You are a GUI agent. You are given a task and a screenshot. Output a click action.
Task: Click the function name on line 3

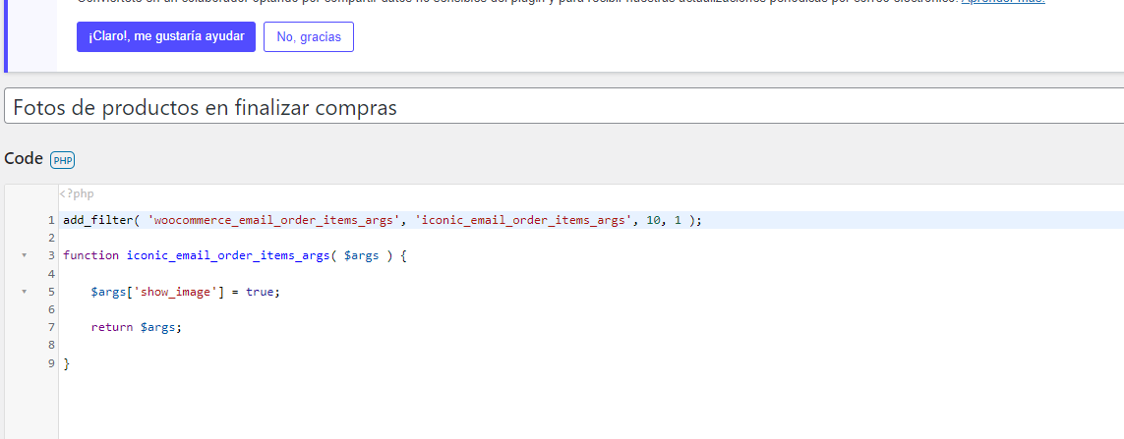point(229,255)
